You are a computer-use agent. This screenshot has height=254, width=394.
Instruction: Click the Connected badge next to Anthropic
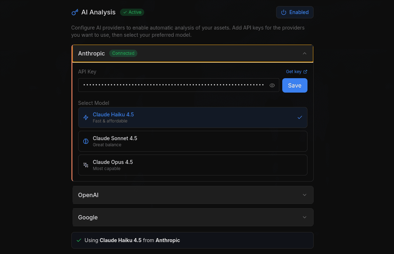[123, 53]
